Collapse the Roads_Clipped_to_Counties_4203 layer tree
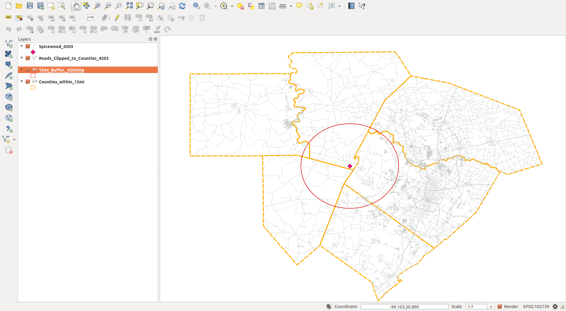 [22, 58]
